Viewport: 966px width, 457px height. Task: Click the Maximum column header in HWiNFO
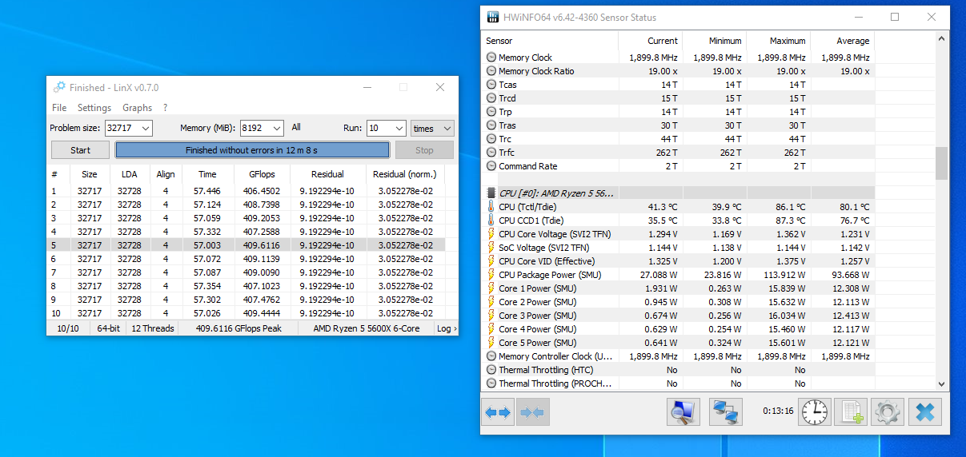tap(778, 41)
